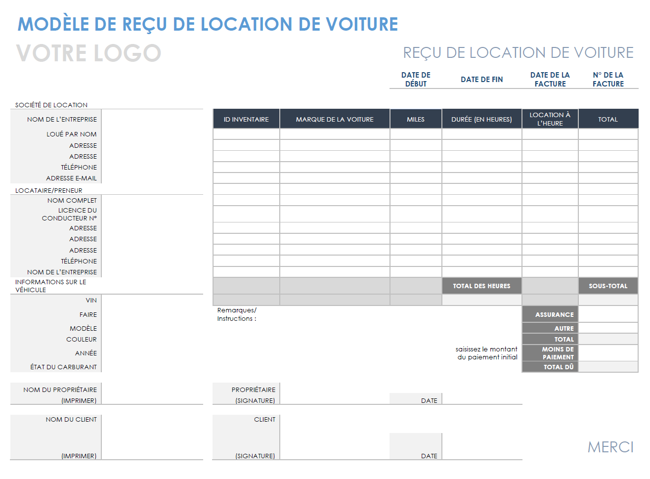Click the MERCI text
The width and height of the screenshot is (650, 479).
(610, 447)
